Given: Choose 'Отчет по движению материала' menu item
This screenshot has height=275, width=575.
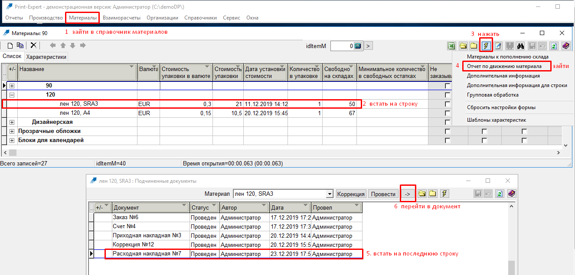Looking at the screenshot, I should coord(504,66).
